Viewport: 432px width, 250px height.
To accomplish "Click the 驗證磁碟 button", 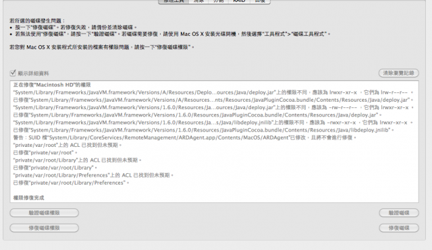I will pos(399,213).
